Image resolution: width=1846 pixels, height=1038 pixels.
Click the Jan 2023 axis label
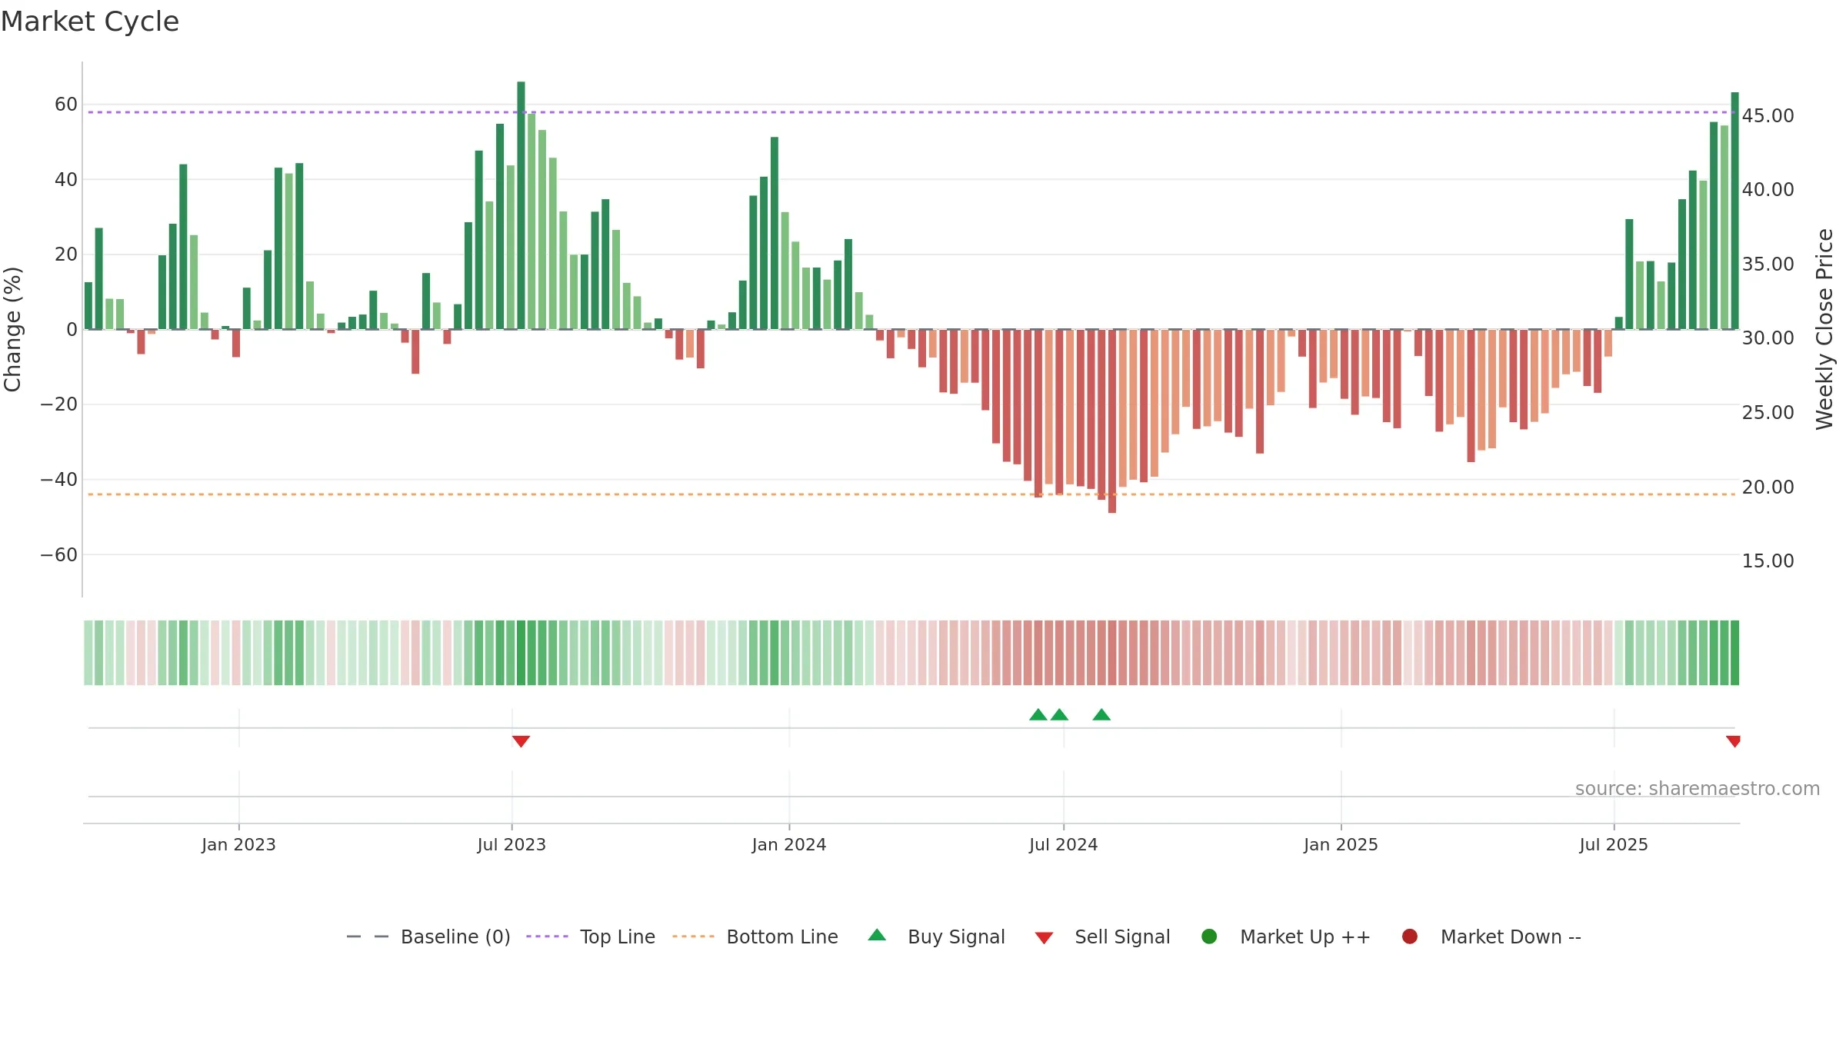click(x=238, y=844)
